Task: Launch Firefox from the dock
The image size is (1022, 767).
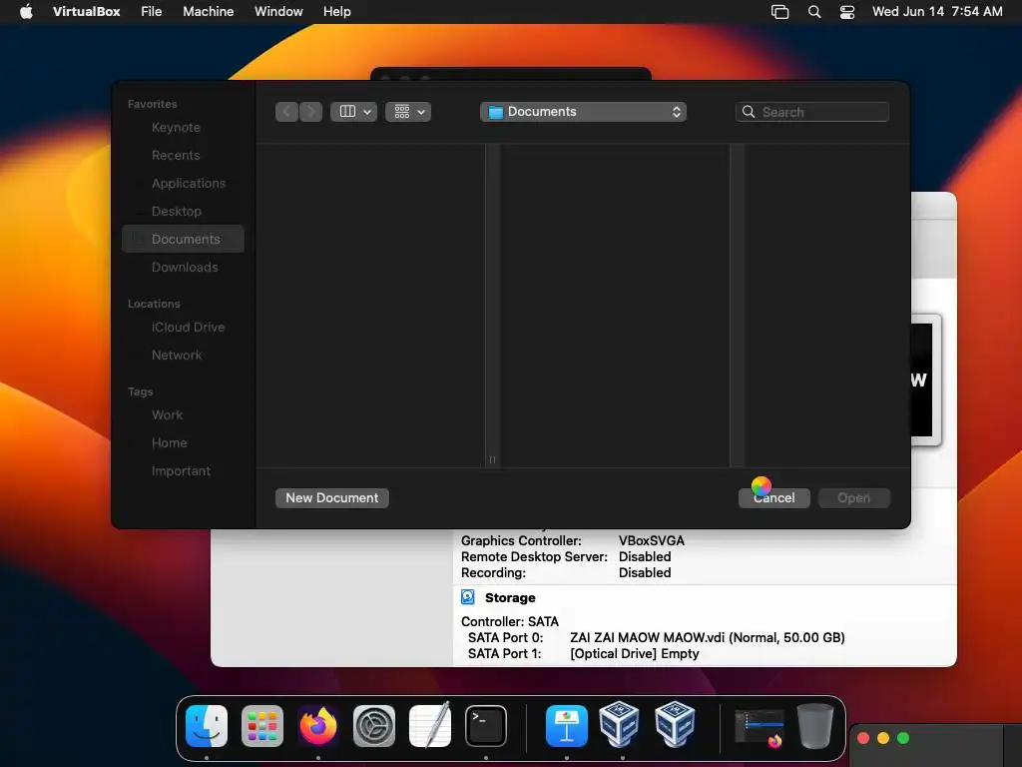Action: click(x=318, y=726)
